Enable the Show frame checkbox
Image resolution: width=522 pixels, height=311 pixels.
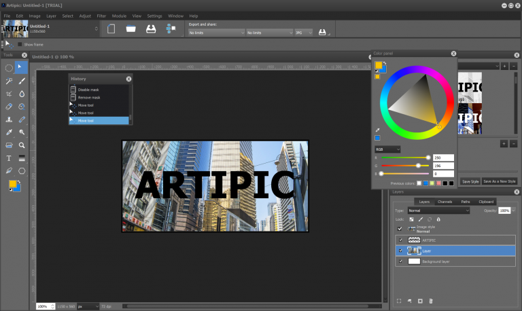point(20,44)
